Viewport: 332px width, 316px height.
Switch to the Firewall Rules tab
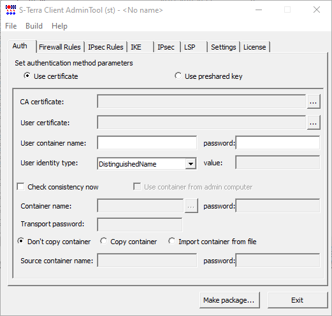tap(60, 47)
